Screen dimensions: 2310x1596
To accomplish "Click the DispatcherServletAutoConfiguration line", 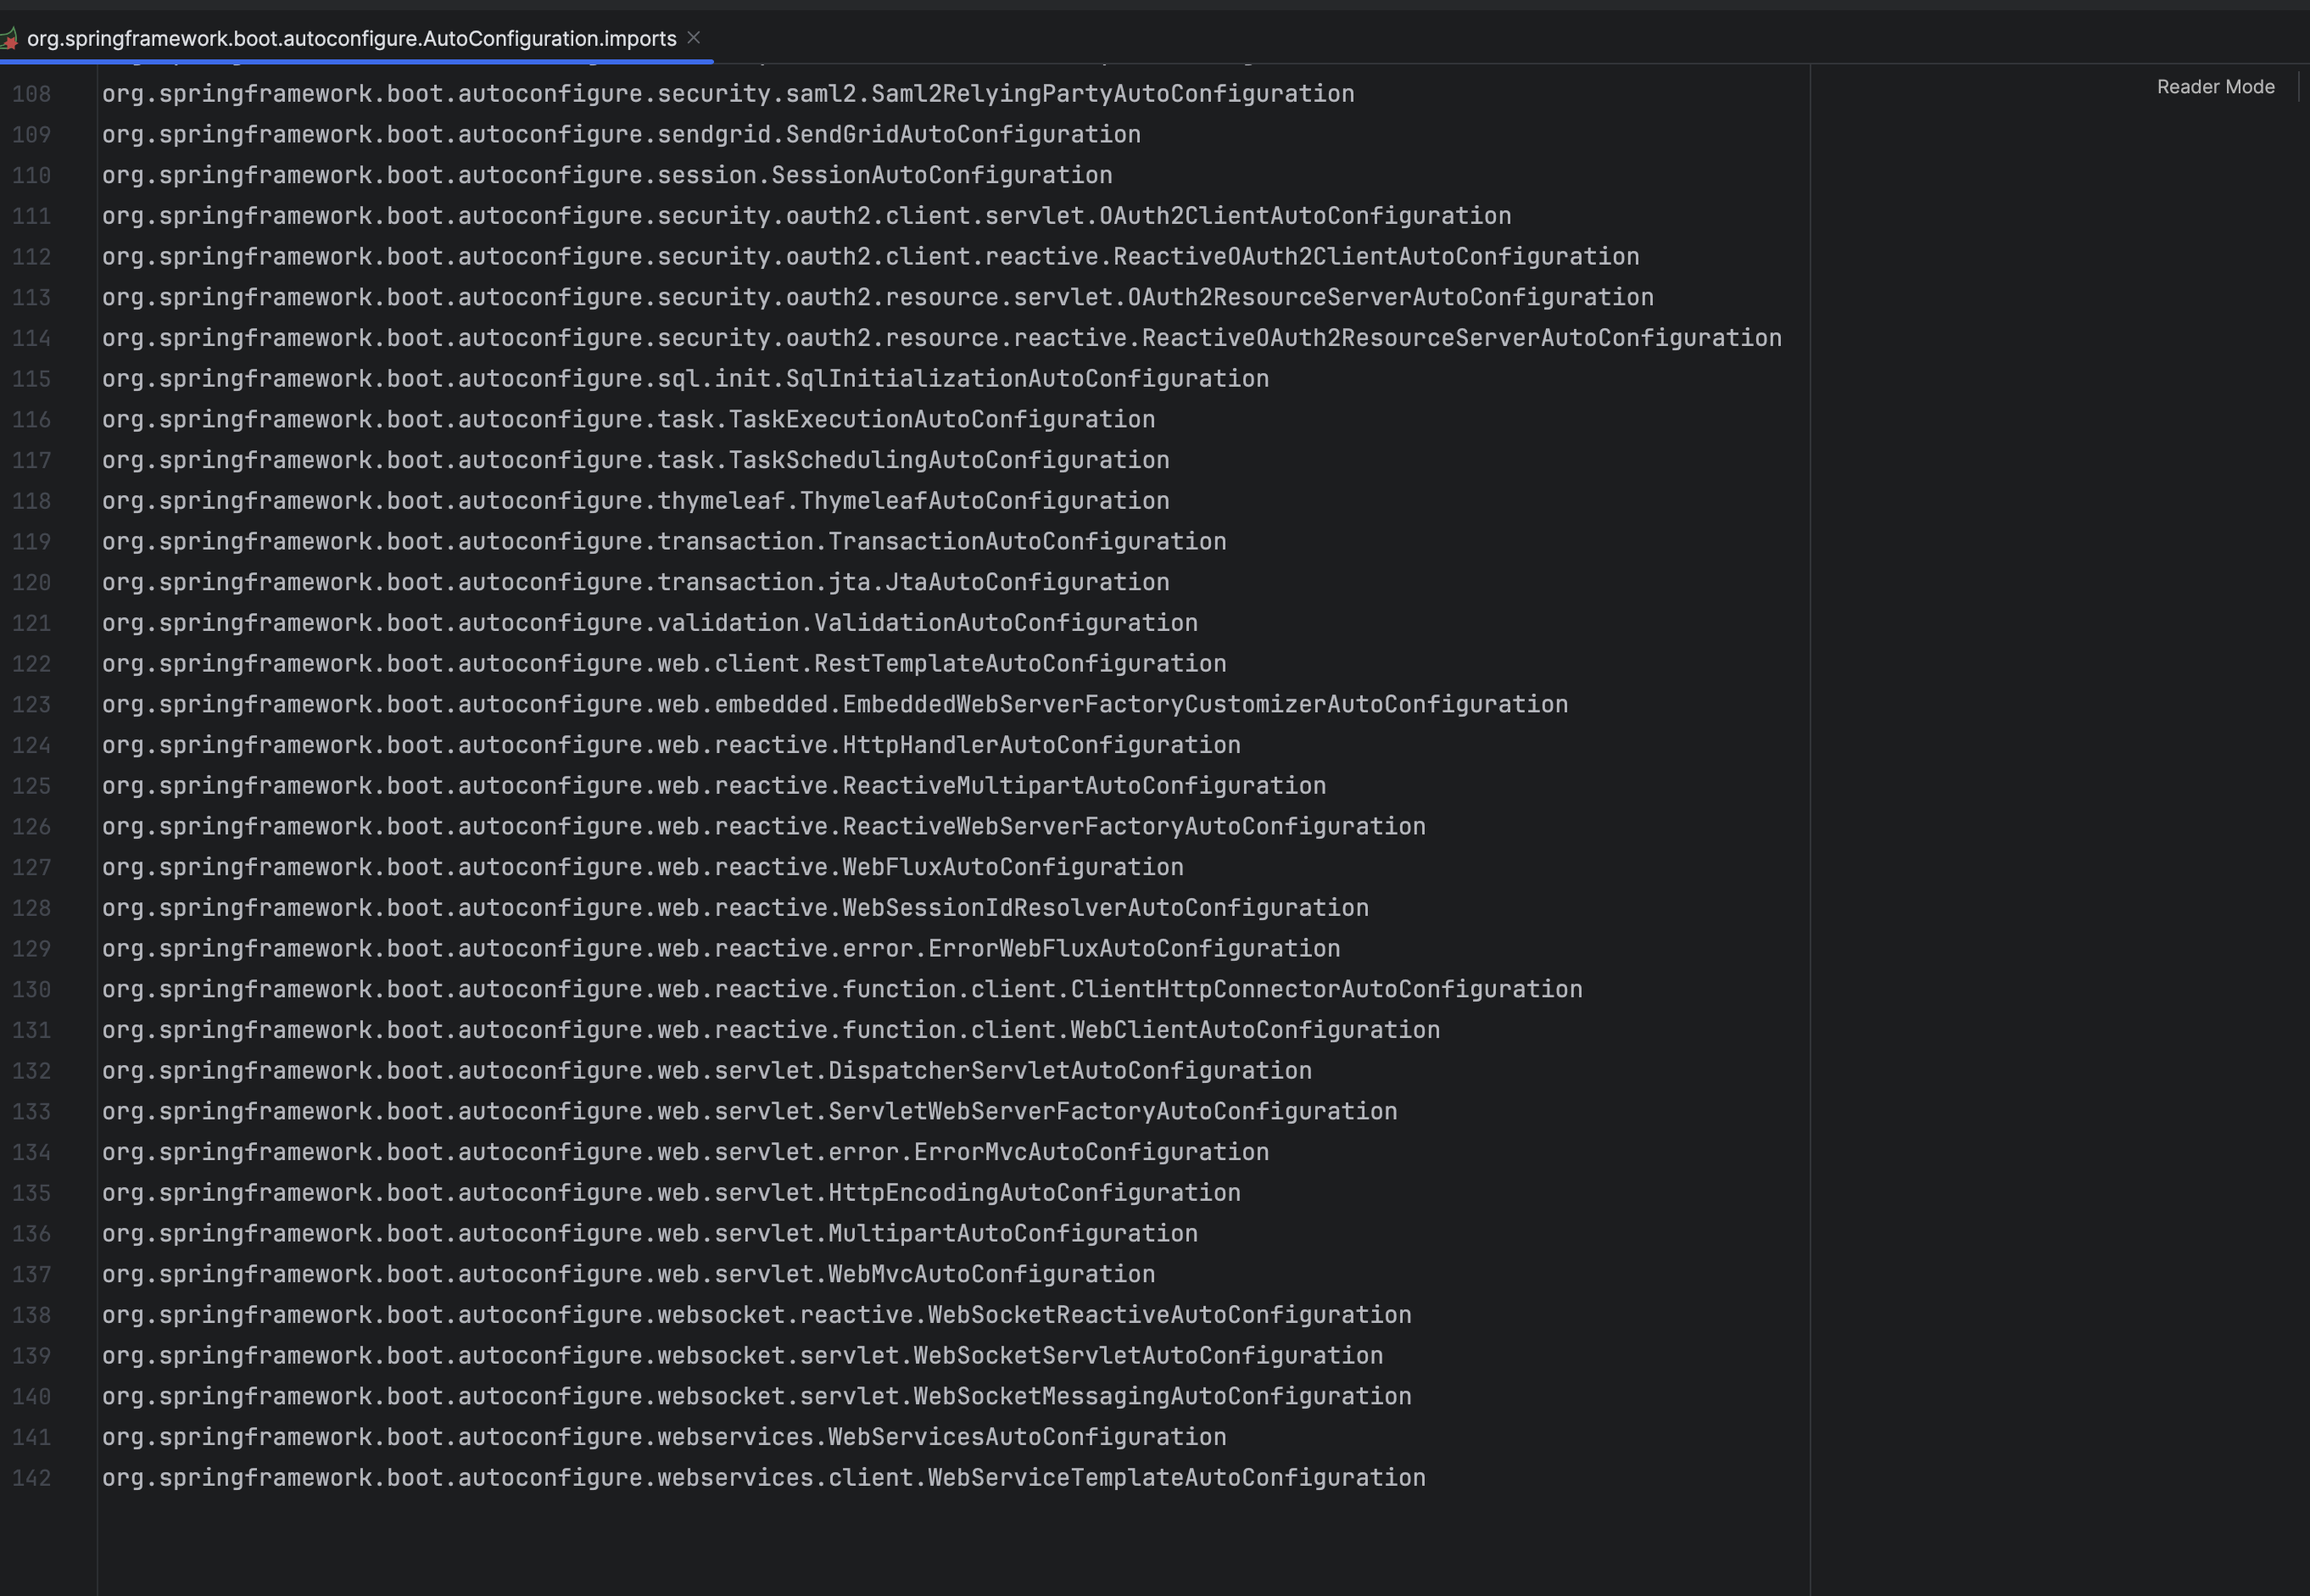I will [707, 1071].
